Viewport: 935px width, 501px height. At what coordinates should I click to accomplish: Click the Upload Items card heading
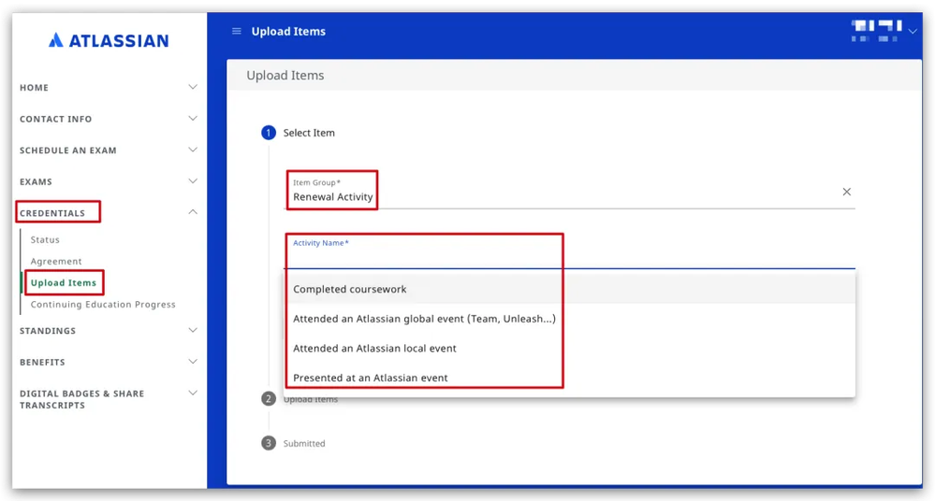(285, 76)
